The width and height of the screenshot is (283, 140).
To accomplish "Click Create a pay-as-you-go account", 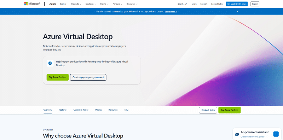I will (88, 77).
